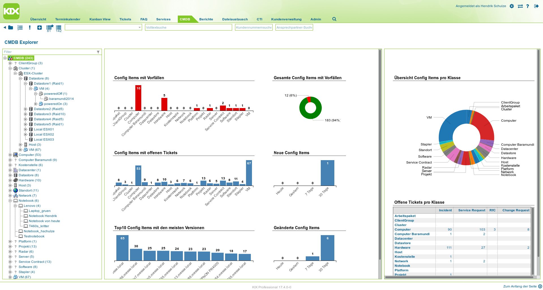Collapse the Notebook (6) tree node
543x290 pixels.
coord(10,201)
